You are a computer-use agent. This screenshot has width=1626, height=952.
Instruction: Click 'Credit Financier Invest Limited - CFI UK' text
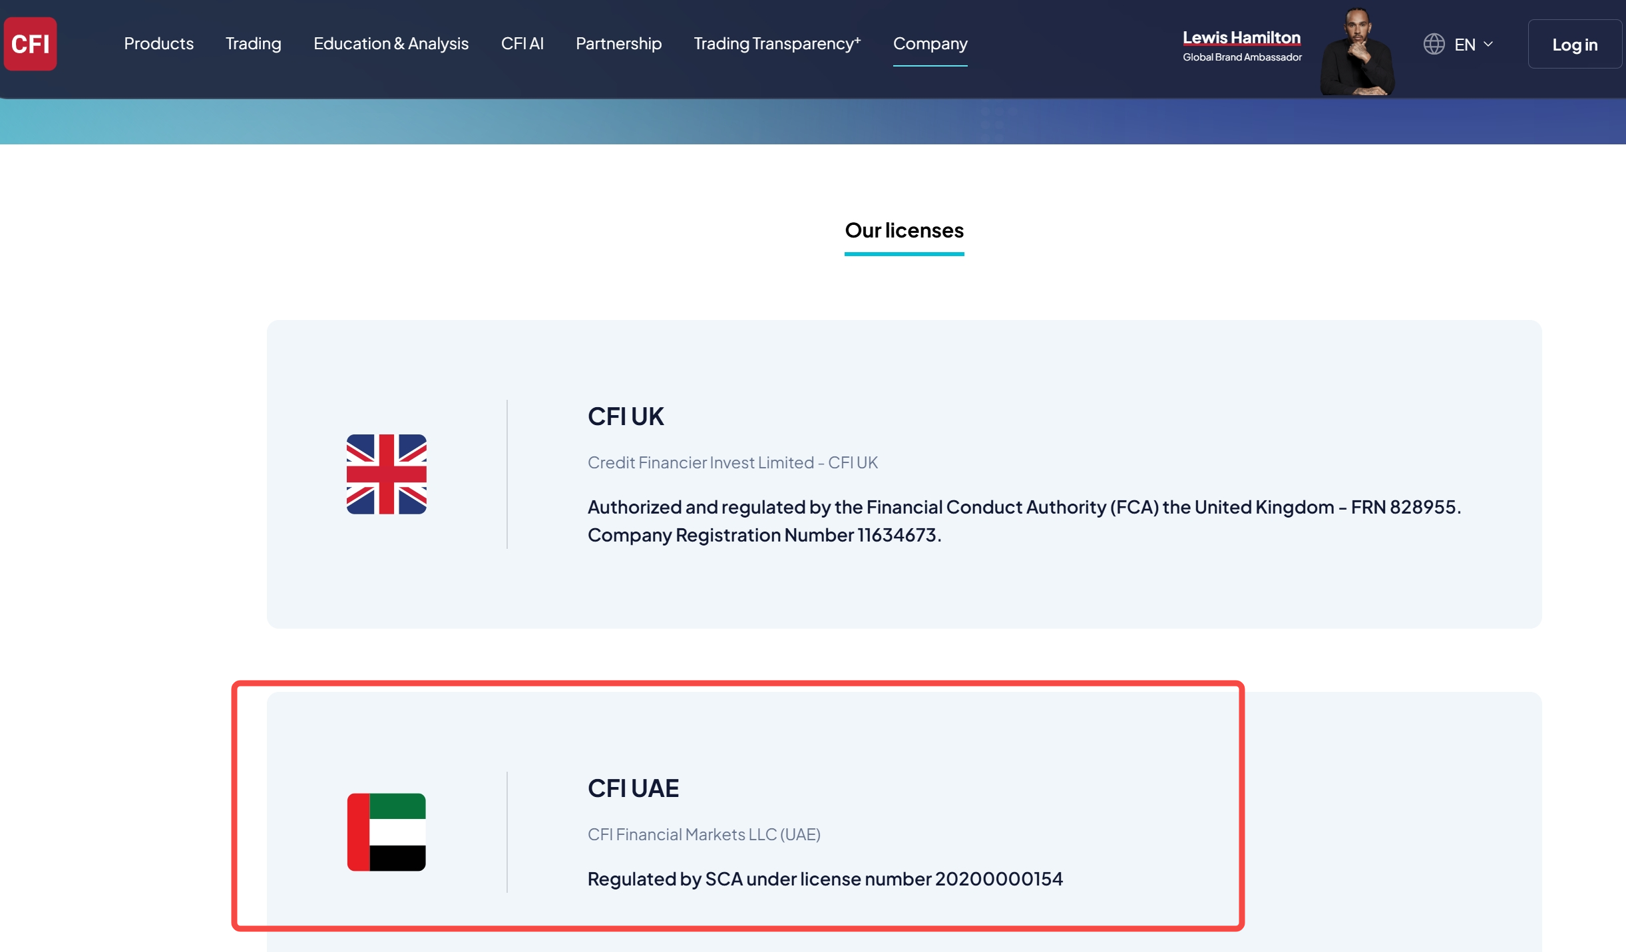coord(733,462)
